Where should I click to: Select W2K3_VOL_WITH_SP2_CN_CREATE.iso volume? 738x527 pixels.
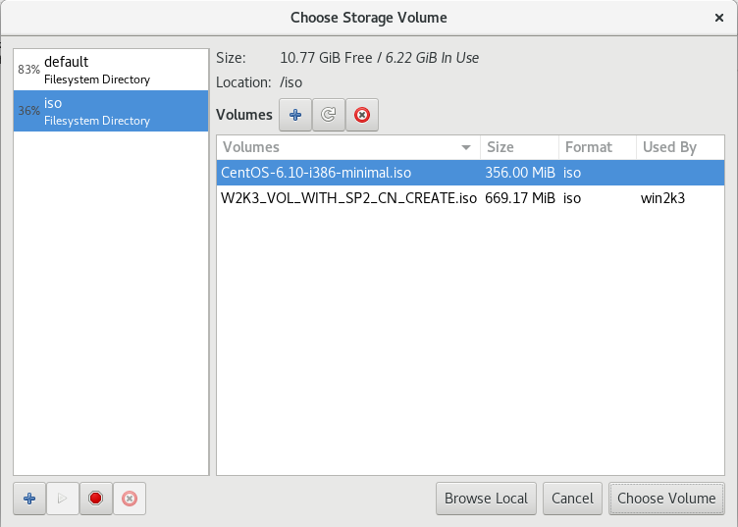pyautogui.click(x=348, y=197)
